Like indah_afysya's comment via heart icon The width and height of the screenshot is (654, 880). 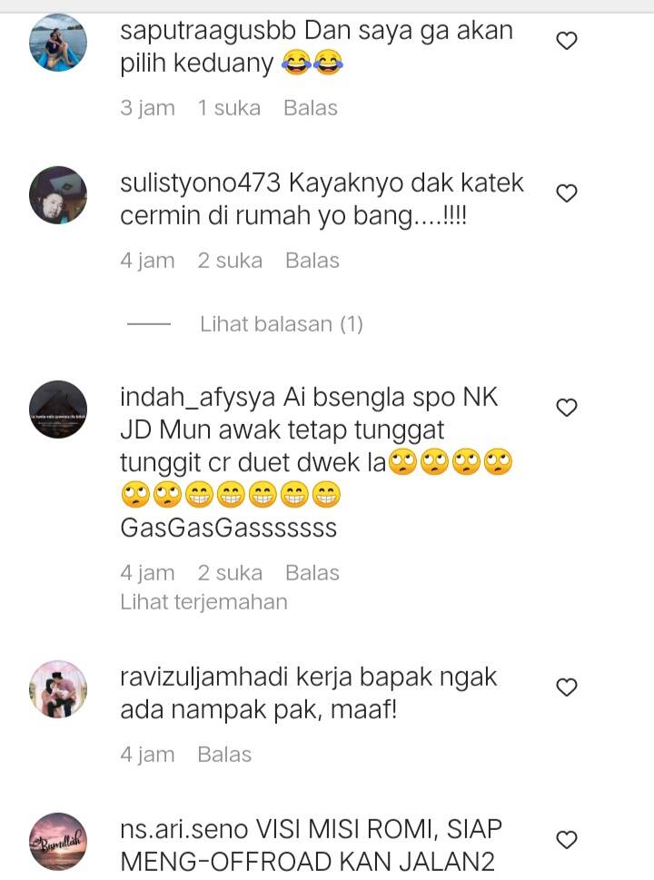tap(567, 408)
